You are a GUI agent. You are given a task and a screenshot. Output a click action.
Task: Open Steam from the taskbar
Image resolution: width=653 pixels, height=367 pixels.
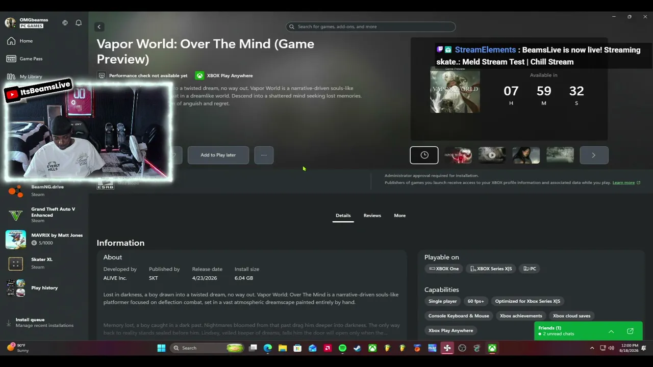pos(357,348)
